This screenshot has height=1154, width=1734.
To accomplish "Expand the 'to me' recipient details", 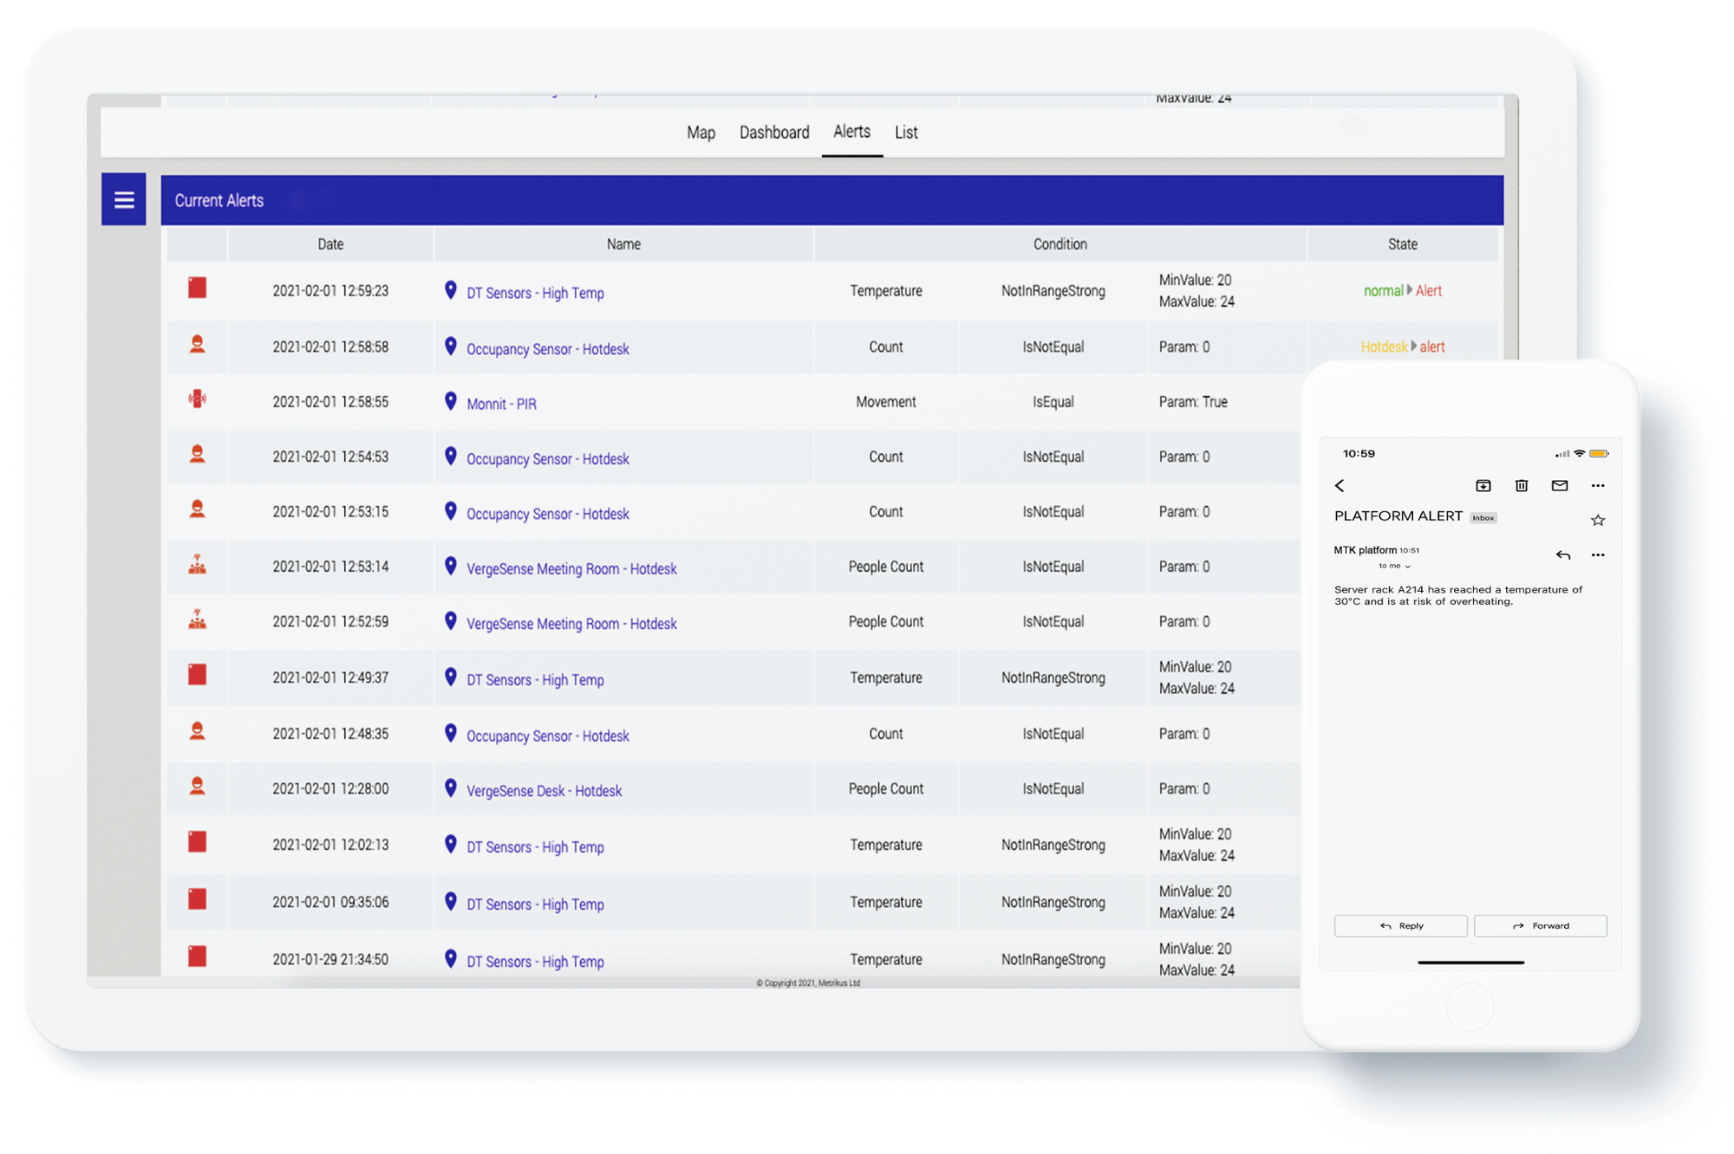I will [x=1395, y=566].
